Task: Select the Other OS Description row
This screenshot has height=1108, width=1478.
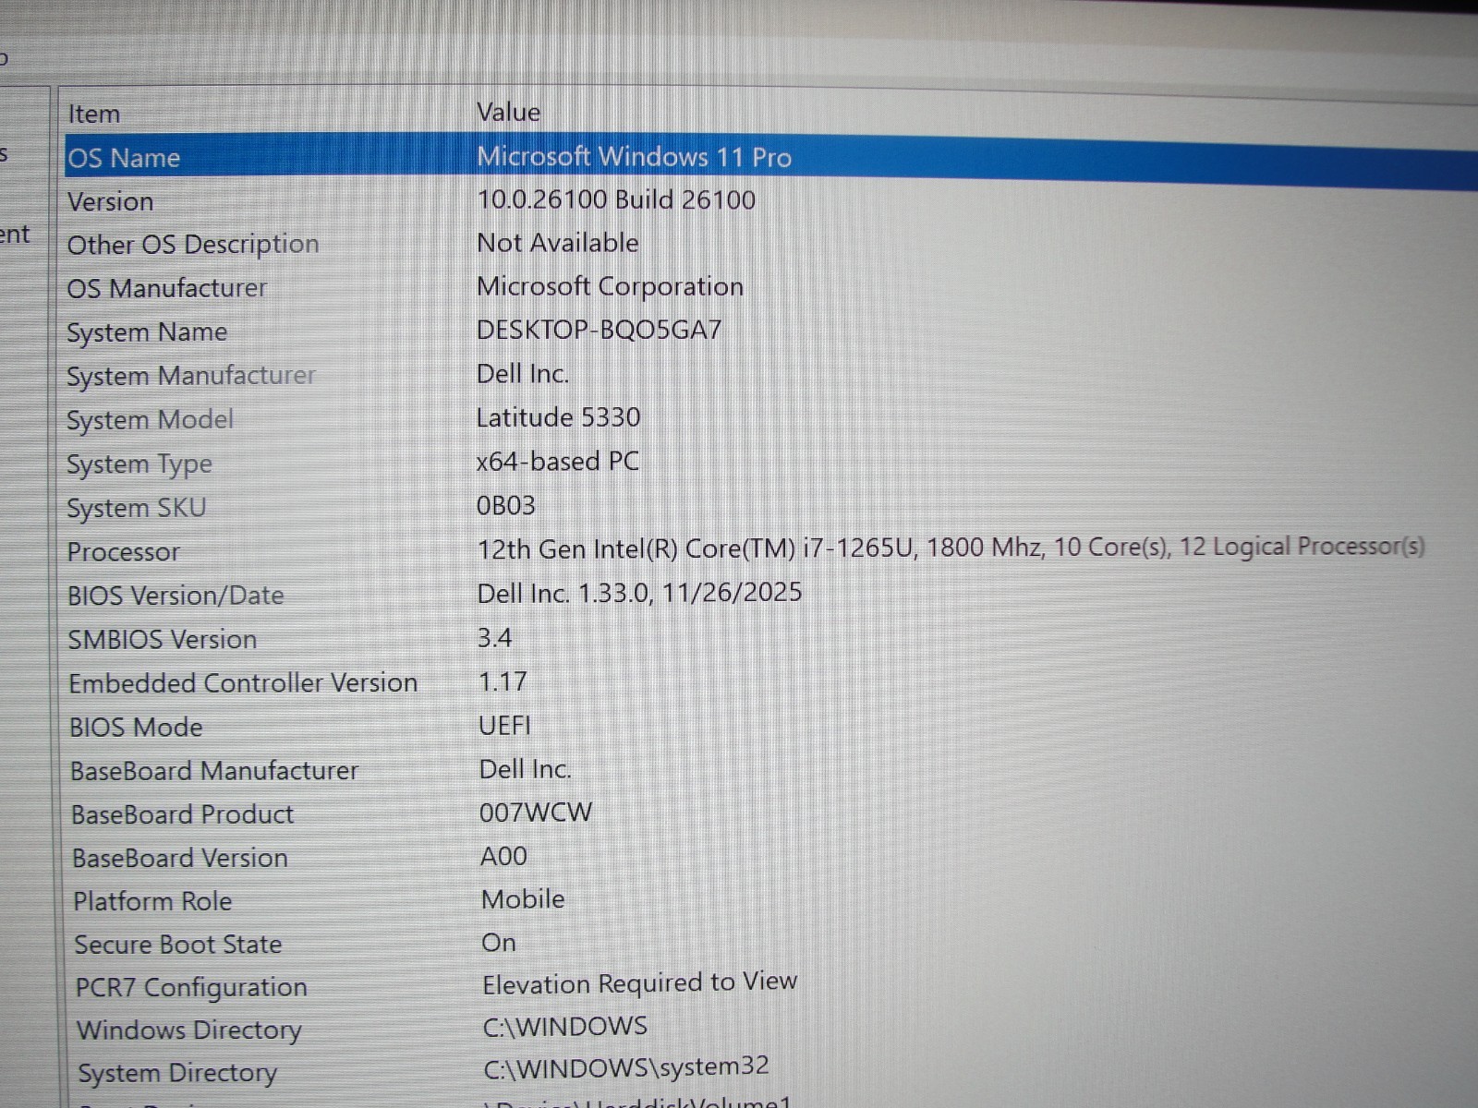Action: (192, 245)
